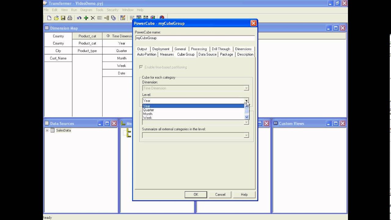
Task: Switch to the Description tab
Action: 245,54
